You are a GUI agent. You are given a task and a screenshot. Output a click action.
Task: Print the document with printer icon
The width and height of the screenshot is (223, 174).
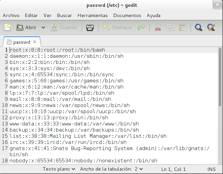(90, 27)
